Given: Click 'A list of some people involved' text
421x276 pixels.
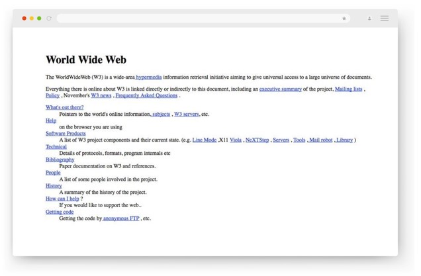Looking at the screenshot, I should (93, 179).
